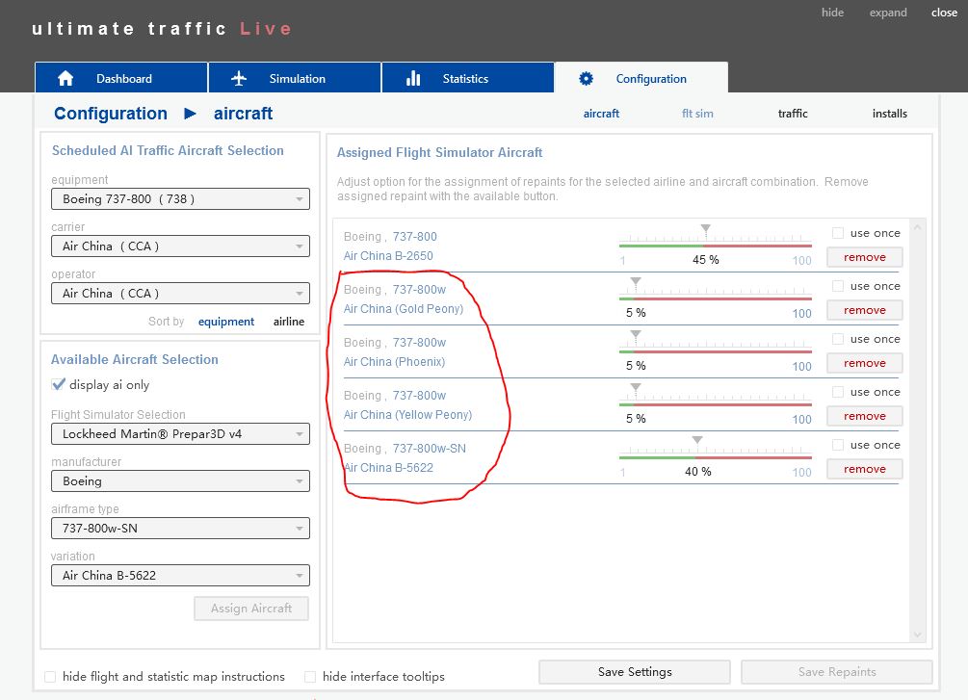Click the 5 % slider for Air China (Phoenix)
The image size is (968, 700).
(x=636, y=336)
